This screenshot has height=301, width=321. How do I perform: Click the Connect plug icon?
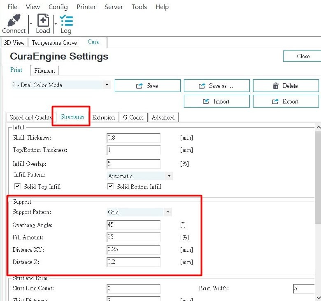click(14, 20)
